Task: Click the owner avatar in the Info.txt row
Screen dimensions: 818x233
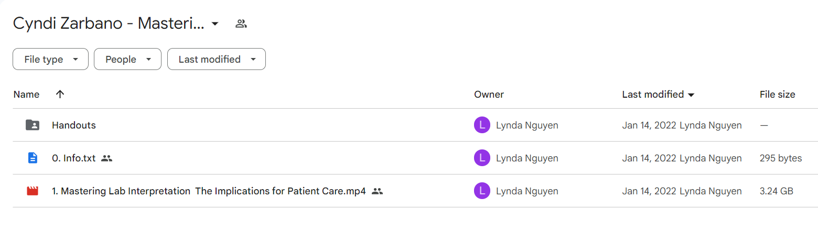Action: coord(482,158)
